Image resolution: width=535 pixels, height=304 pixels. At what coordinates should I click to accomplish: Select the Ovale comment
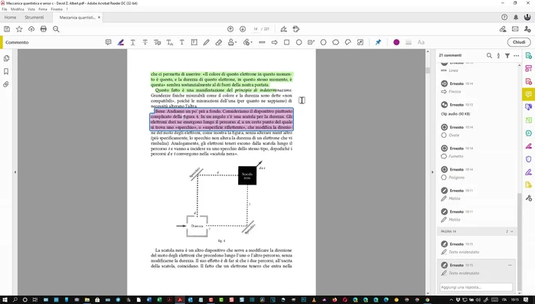pyautogui.click(x=477, y=132)
